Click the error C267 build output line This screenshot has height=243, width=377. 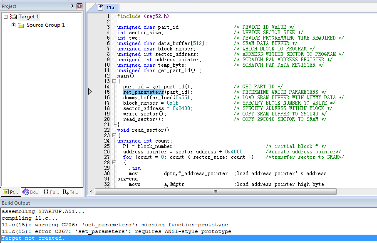pos(117,231)
